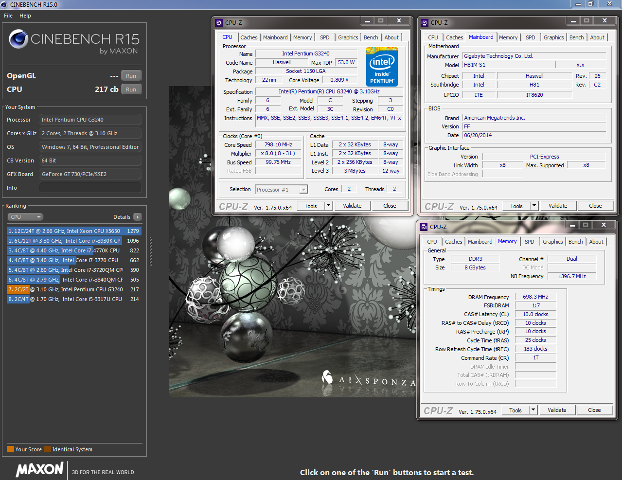
Task: Open the Help menu
Action: click(25, 16)
